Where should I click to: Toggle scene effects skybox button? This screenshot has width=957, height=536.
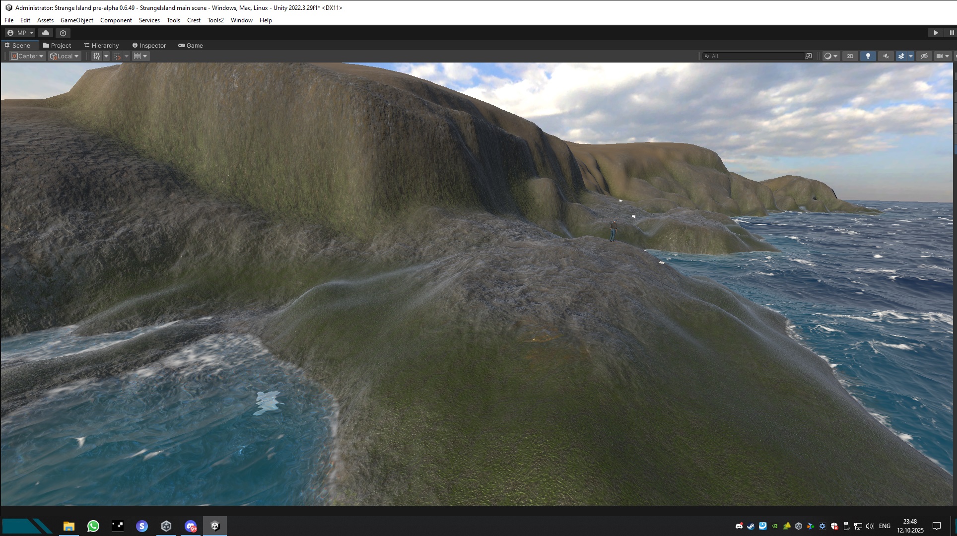[901, 56]
